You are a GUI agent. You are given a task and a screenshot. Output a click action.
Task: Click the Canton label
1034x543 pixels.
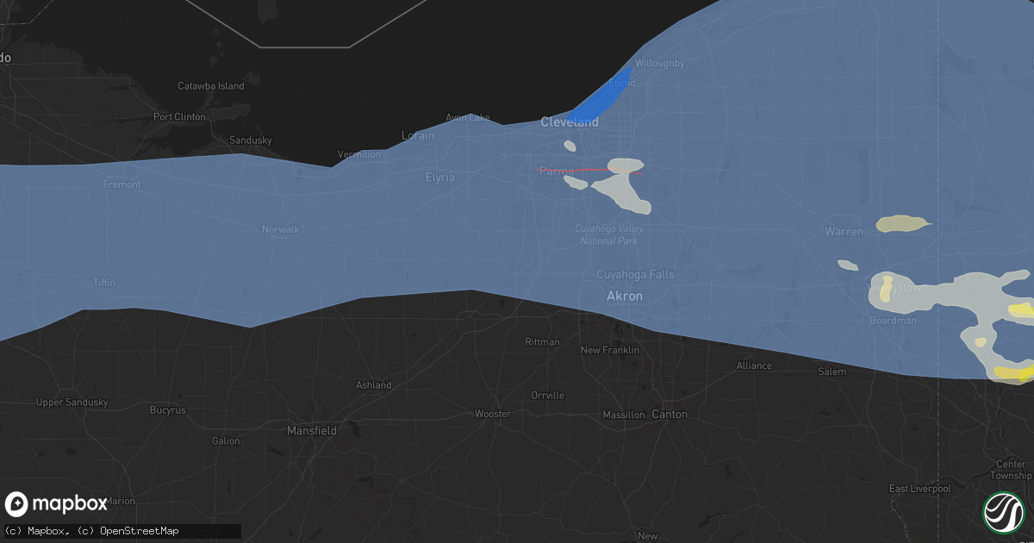pyautogui.click(x=670, y=415)
